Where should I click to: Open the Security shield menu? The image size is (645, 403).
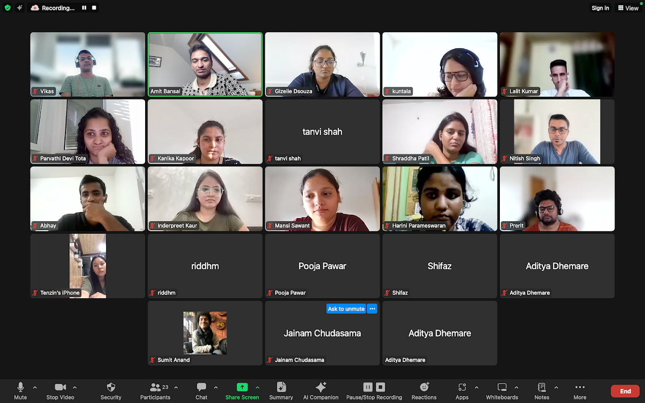(x=111, y=391)
